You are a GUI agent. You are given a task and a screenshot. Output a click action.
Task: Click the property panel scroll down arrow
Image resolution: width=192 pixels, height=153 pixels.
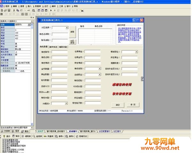(32, 124)
